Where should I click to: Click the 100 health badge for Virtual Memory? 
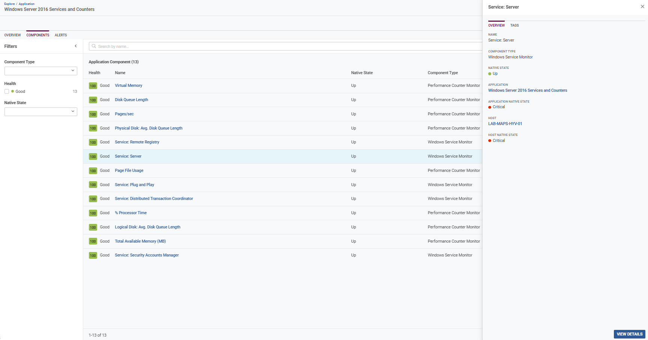click(93, 86)
